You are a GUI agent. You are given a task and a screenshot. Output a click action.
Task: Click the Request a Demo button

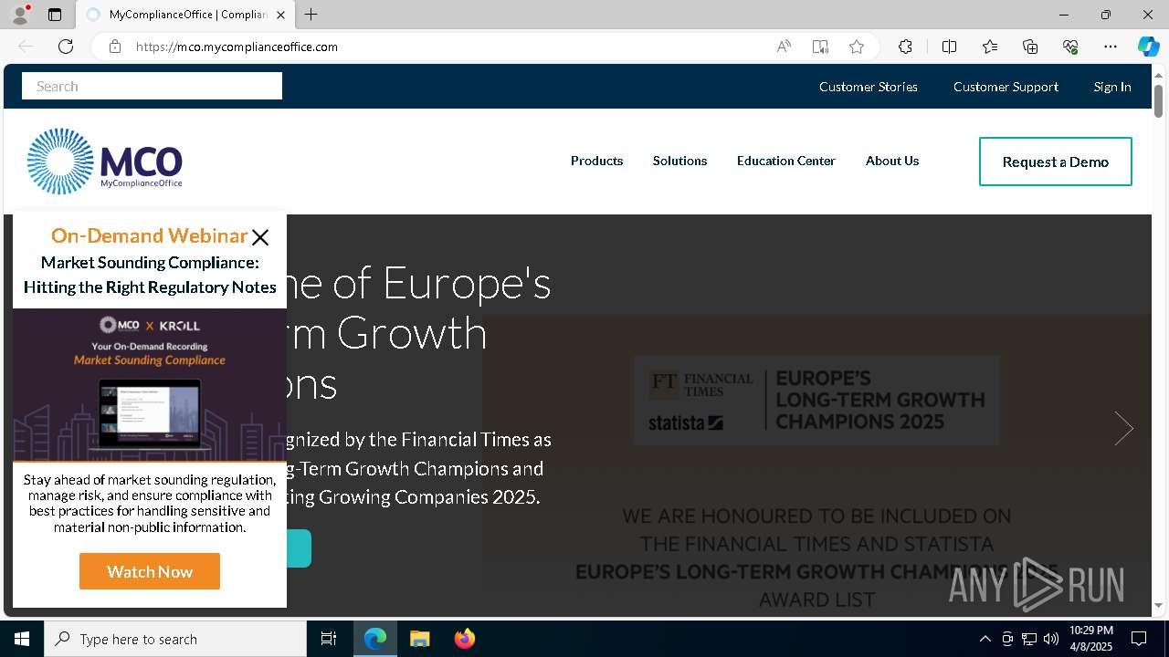[x=1056, y=162]
